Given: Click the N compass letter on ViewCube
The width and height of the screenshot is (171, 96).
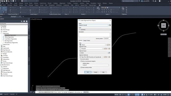Looking at the screenshot, I should (164, 20).
